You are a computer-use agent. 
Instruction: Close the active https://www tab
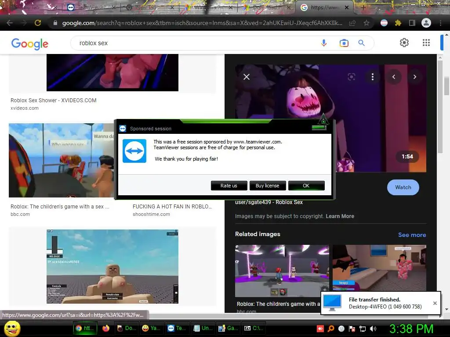pos(347,7)
